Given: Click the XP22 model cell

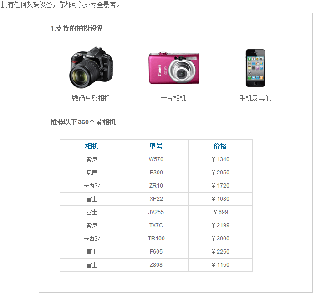Looking at the screenshot, I should (156, 199).
